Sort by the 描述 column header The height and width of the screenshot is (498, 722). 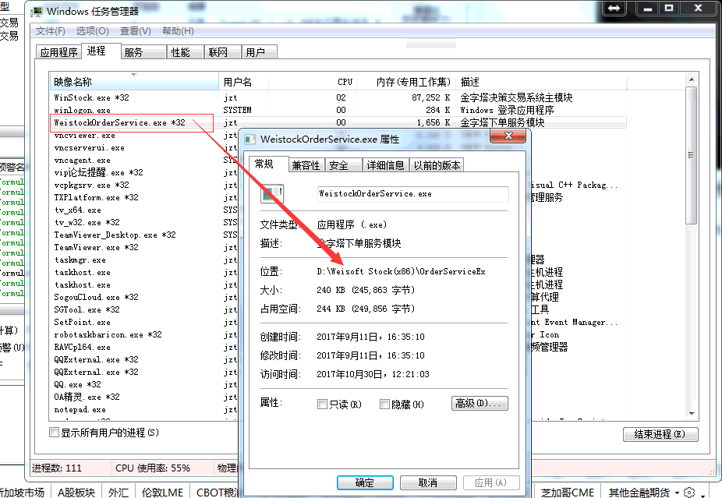(541, 82)
